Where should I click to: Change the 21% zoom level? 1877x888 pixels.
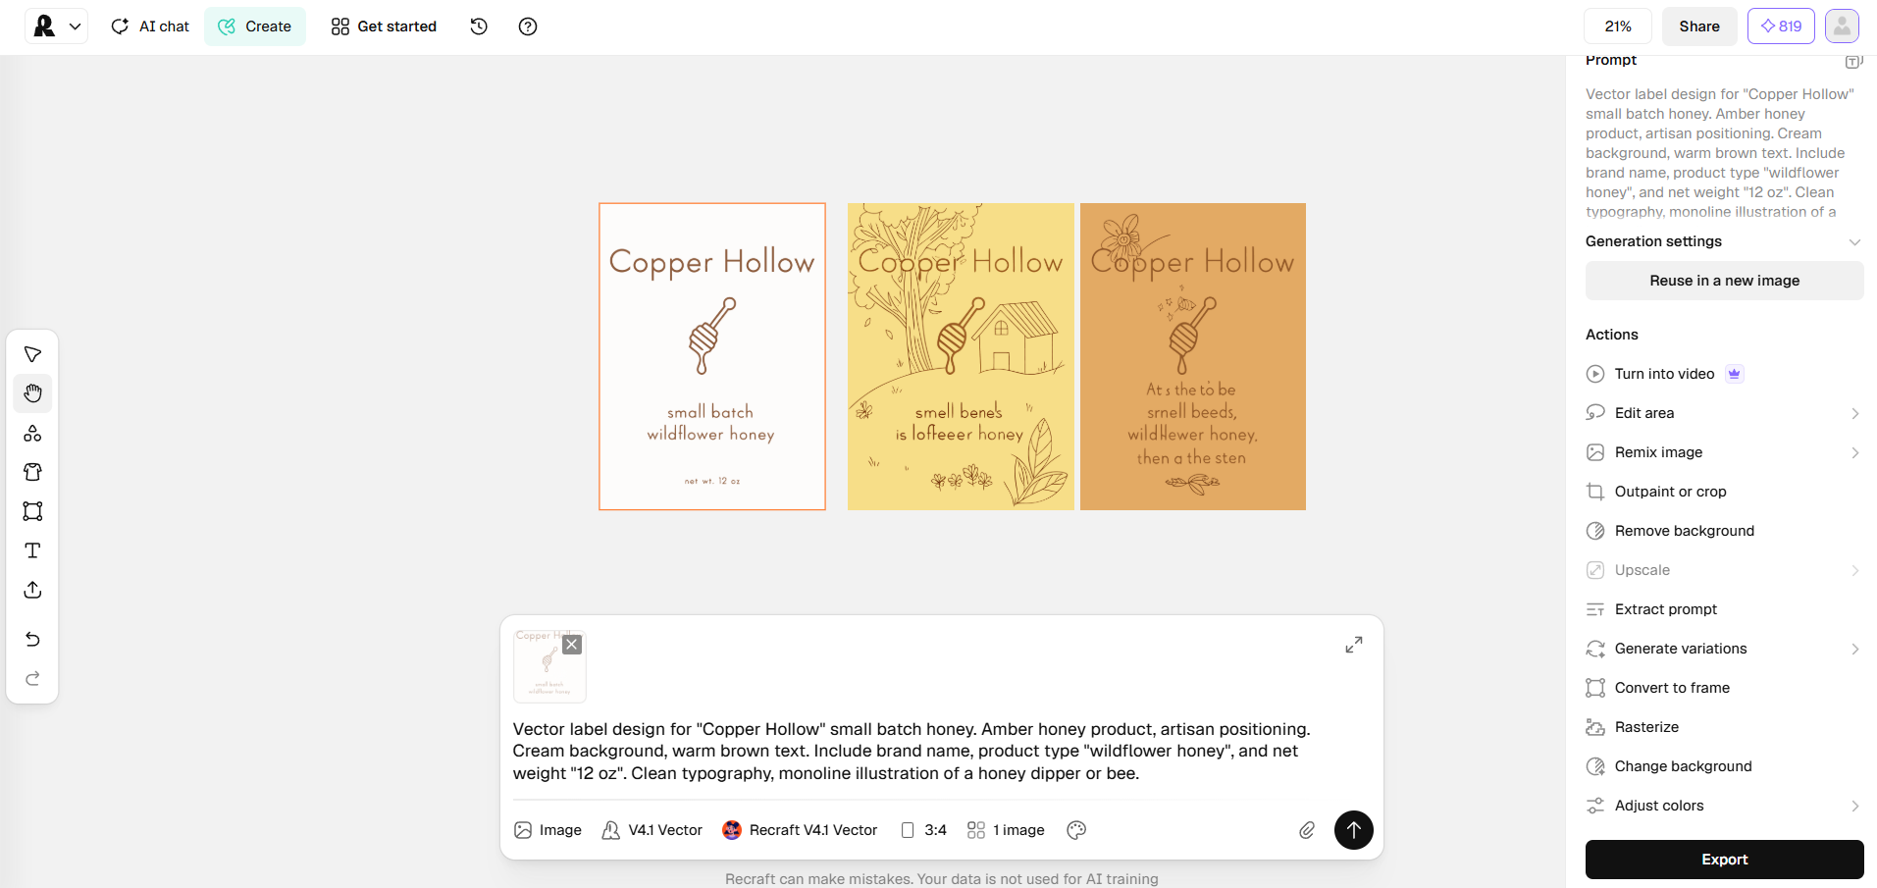(x=1618, y=26)
